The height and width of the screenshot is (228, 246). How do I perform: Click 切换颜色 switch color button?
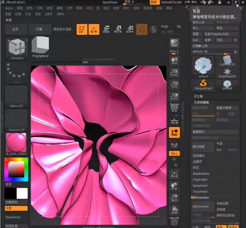[x=16, y=202]
